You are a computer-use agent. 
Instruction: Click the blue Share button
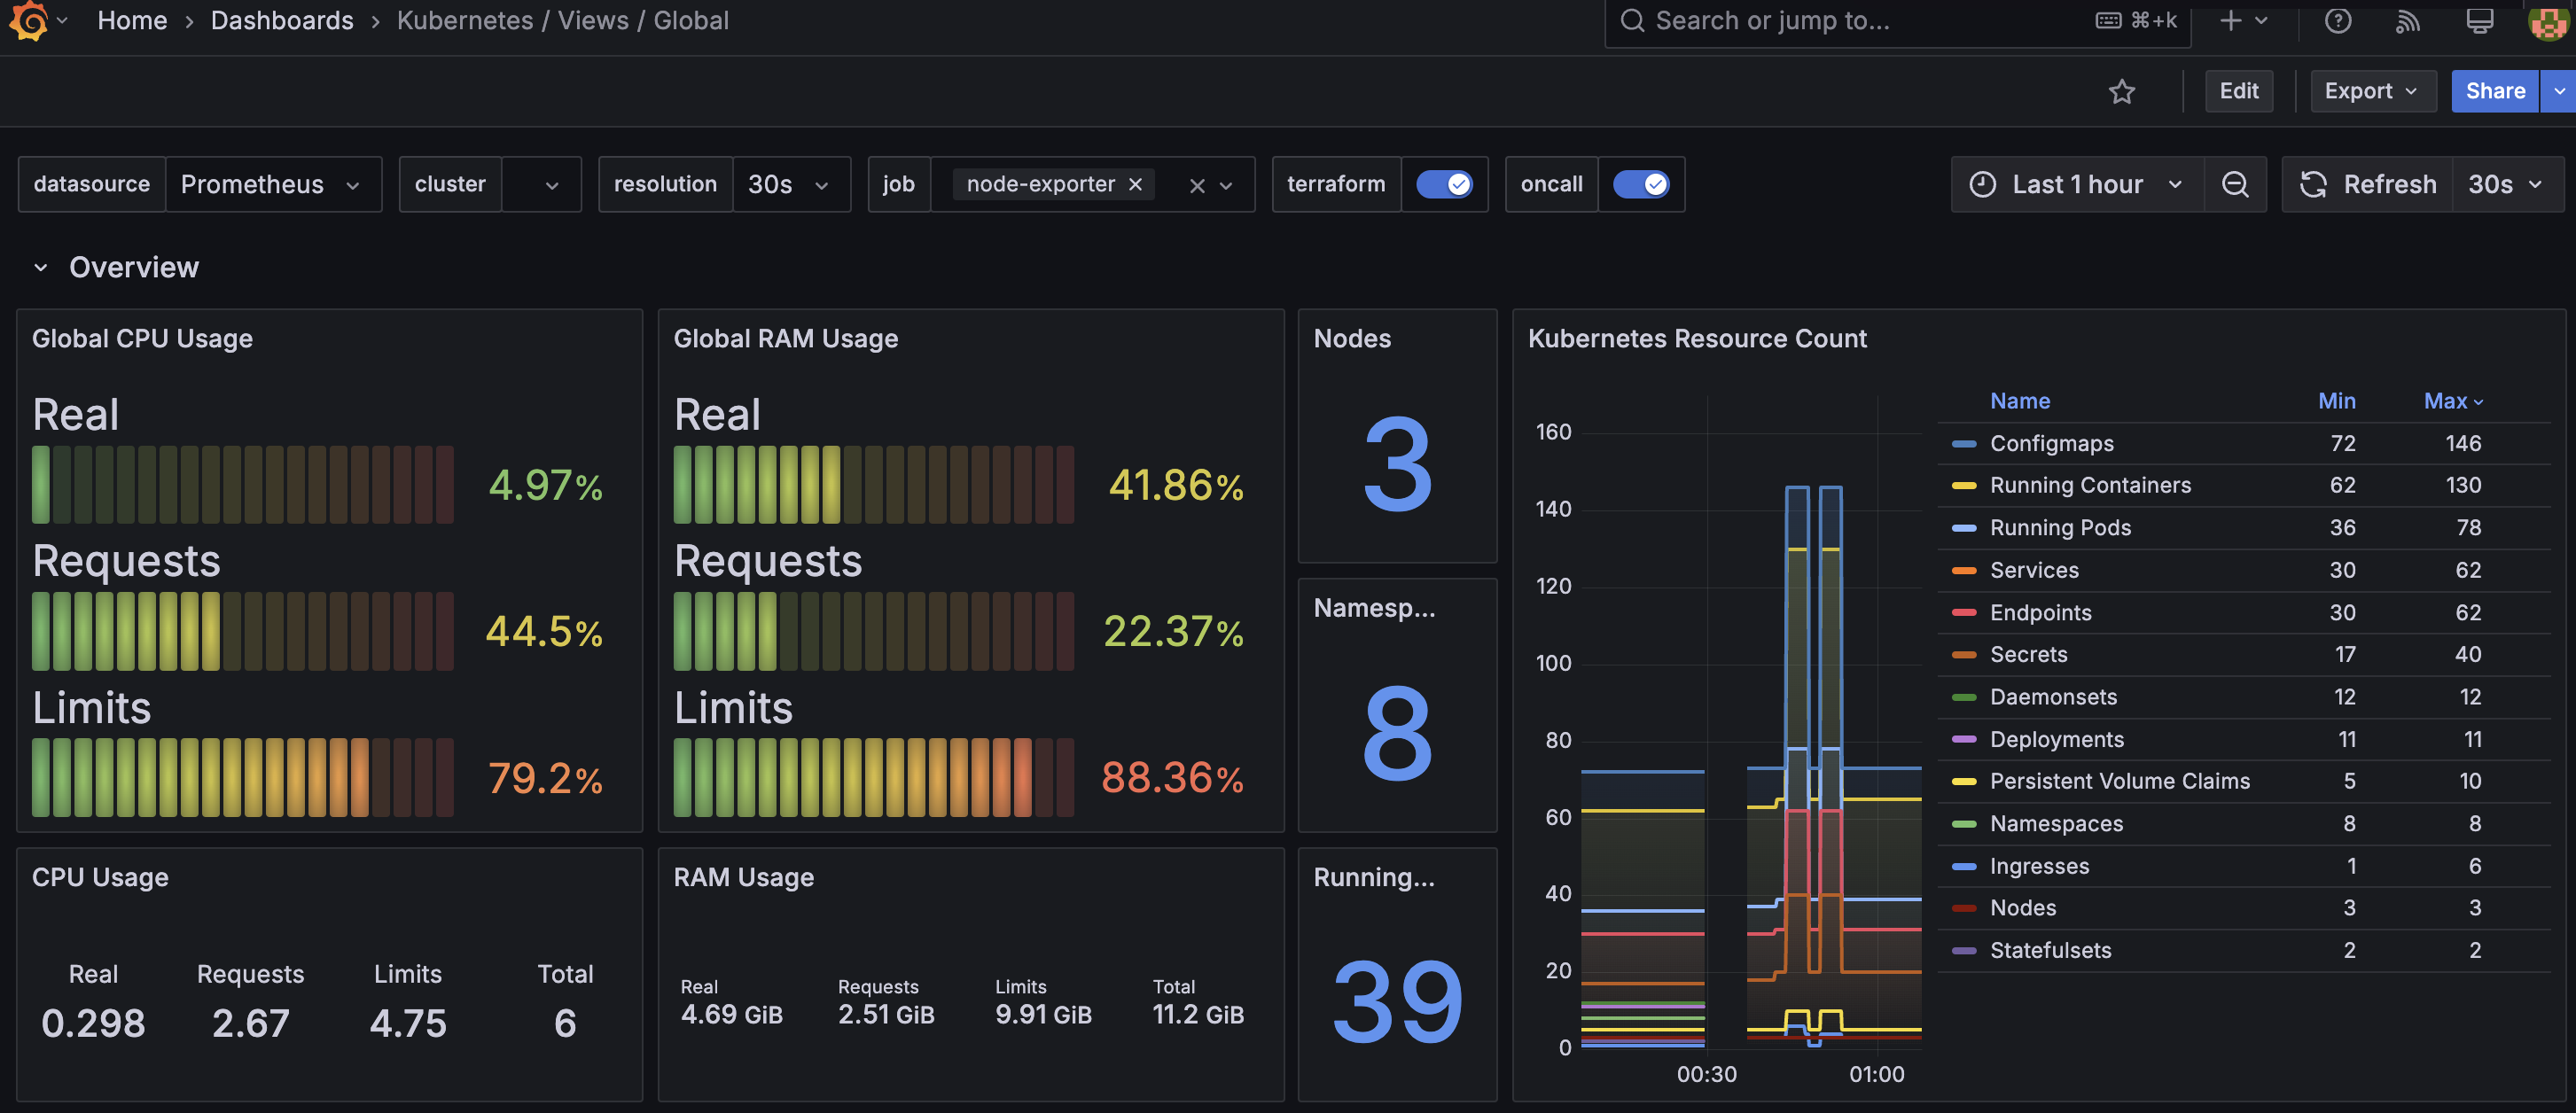coord(2494,92)
